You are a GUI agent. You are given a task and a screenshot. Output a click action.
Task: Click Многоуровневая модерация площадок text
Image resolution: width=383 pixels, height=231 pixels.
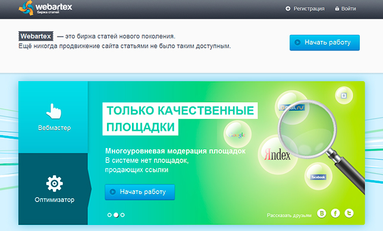pos(175,151)
